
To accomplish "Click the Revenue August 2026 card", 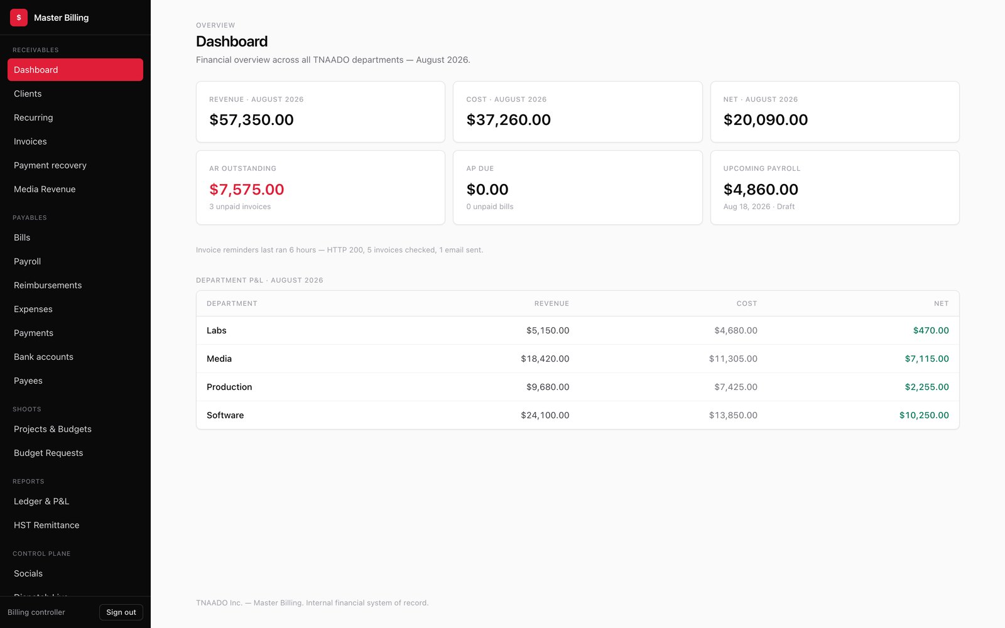I will point(320,112).
